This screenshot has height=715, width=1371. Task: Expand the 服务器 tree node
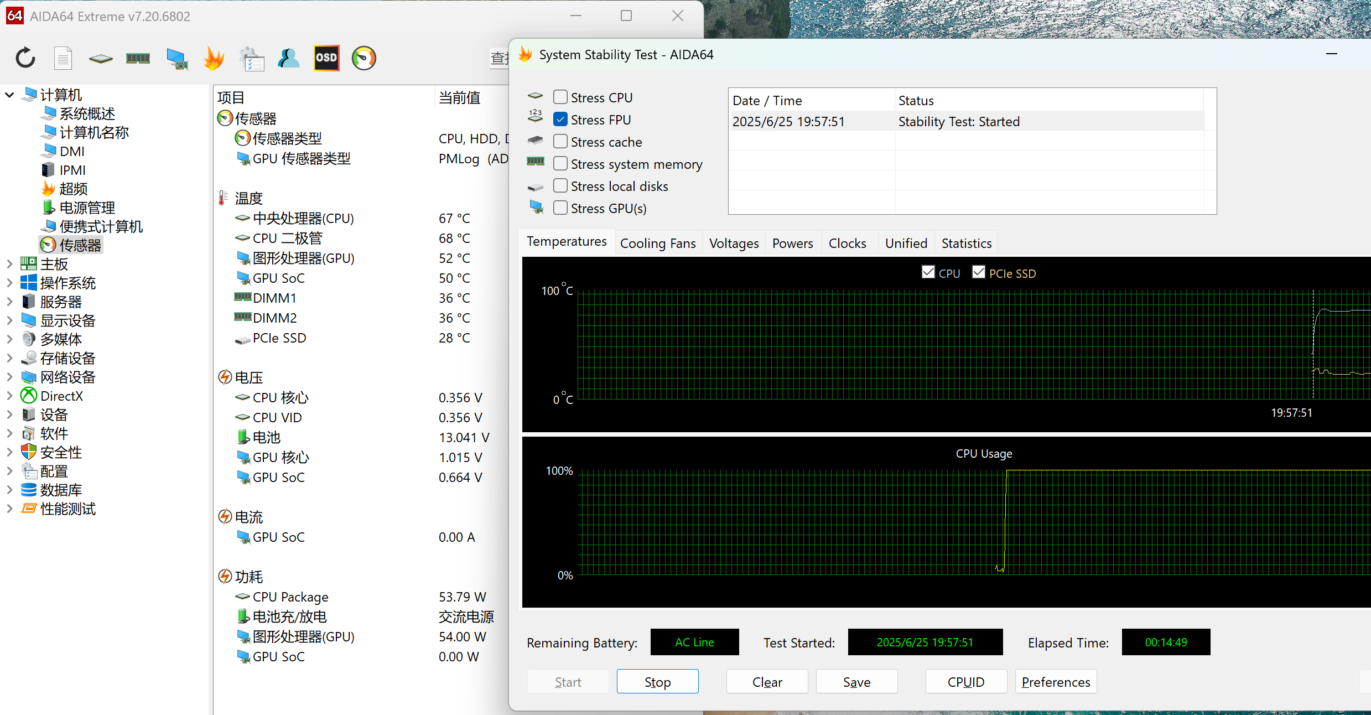9,302
